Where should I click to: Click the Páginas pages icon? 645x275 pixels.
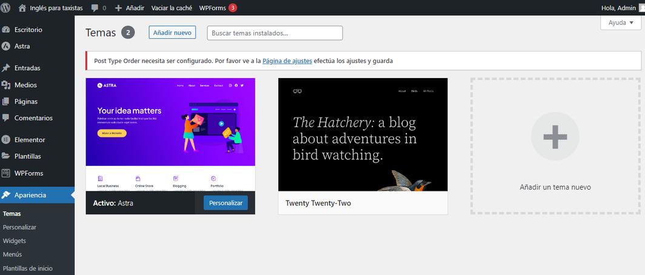[x=6, y=101]
